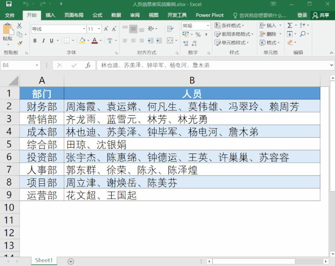Click the Clear eraser icon
335x266 pixels.
tap(290, 42)
